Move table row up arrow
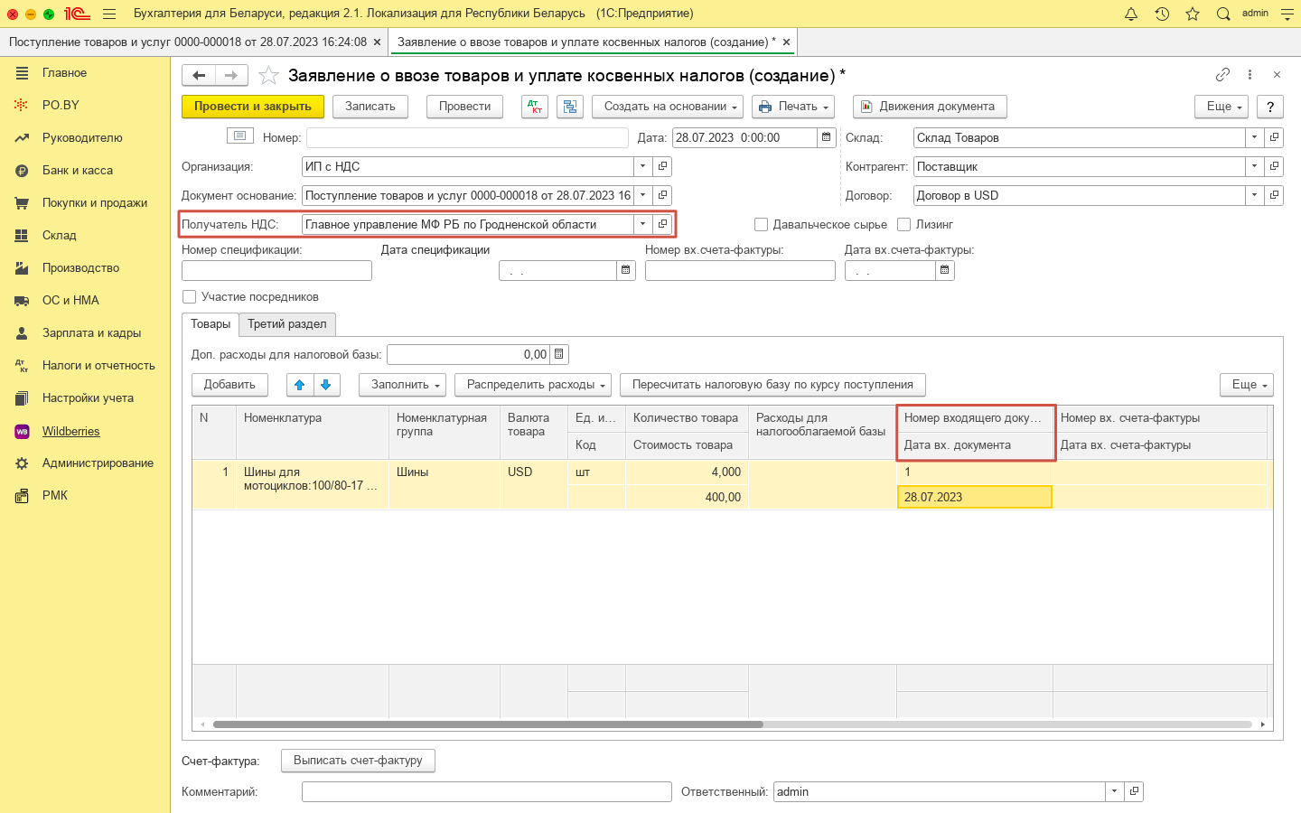 pos(300,385)
